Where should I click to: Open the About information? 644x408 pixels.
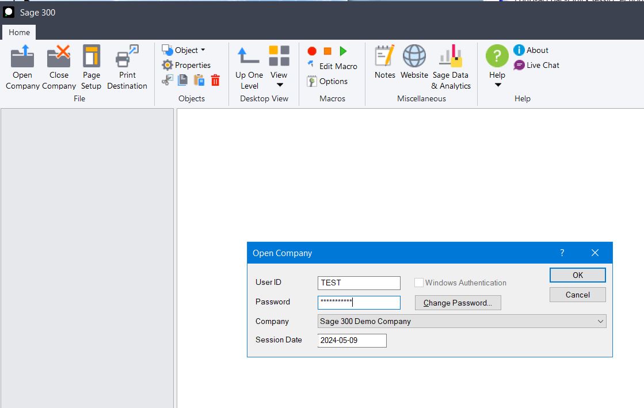(531, 50)
